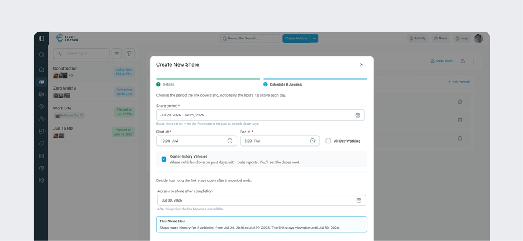Viewport: 523px width, 241px height.
Task: Select the Construction share list item
Action: (x=94, y=72)
